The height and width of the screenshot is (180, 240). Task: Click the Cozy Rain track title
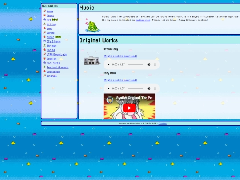[109, 73]
